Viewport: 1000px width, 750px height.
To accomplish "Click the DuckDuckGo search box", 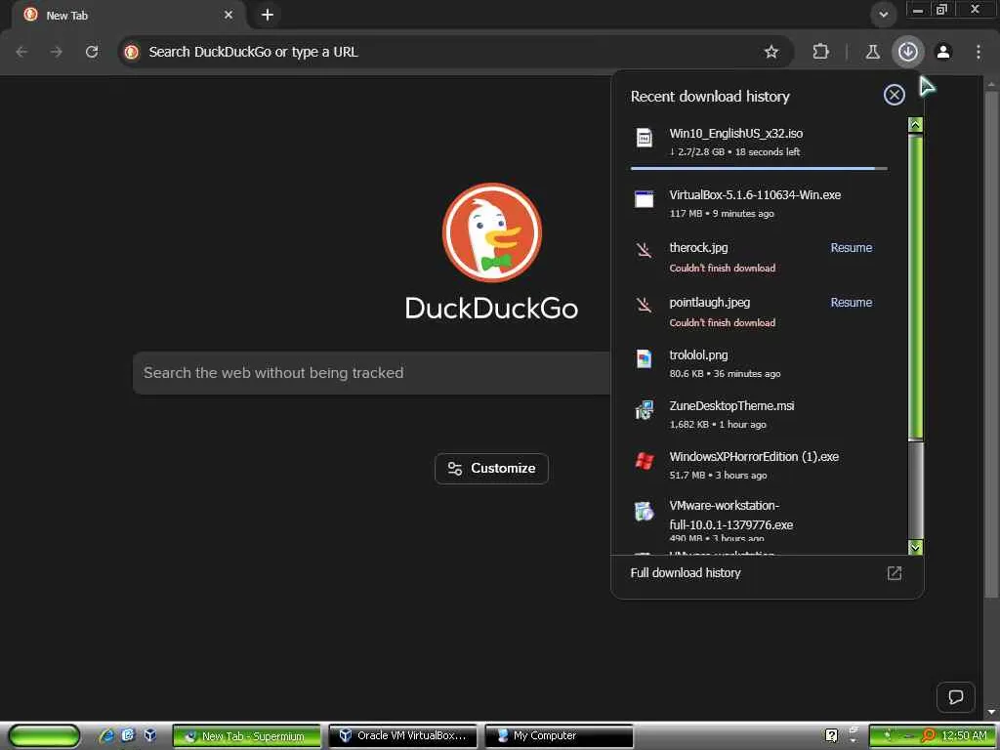I will coord(372,373).
